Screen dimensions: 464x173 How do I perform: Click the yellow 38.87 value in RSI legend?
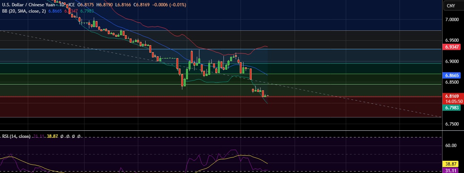(x=53, y=136)
